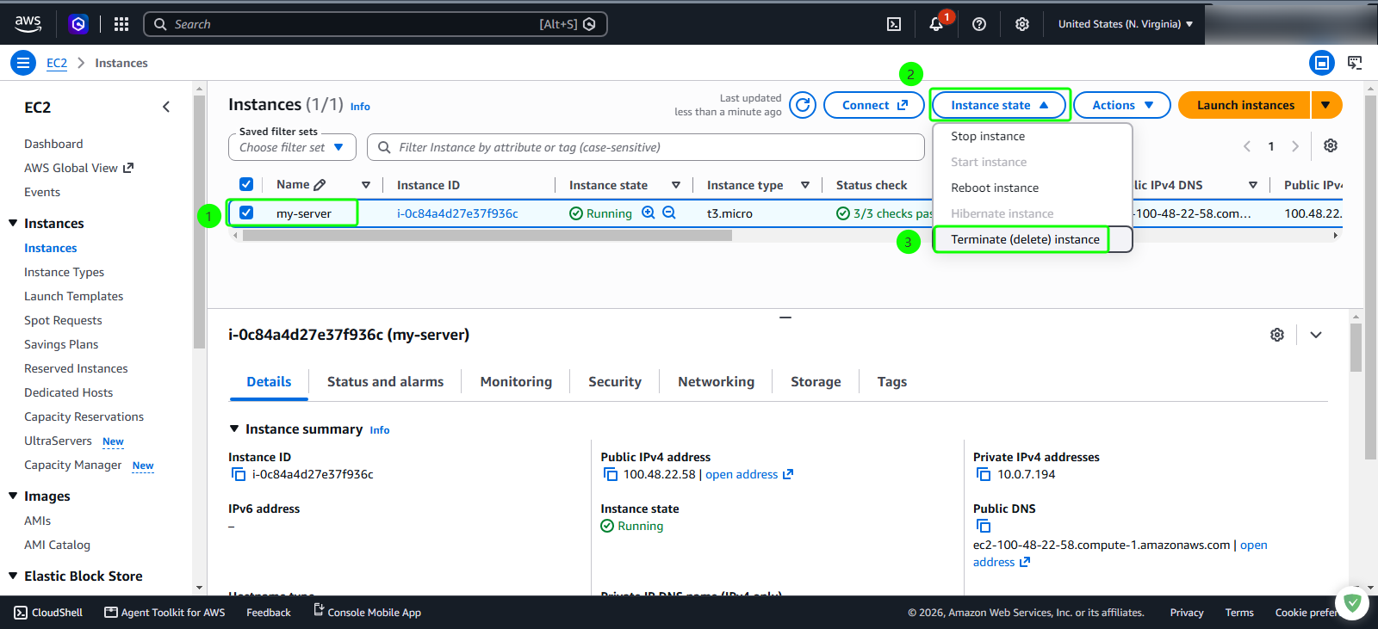
Task: Toggle the hamburger navigation menu button
Action: [x=23, y=63]
